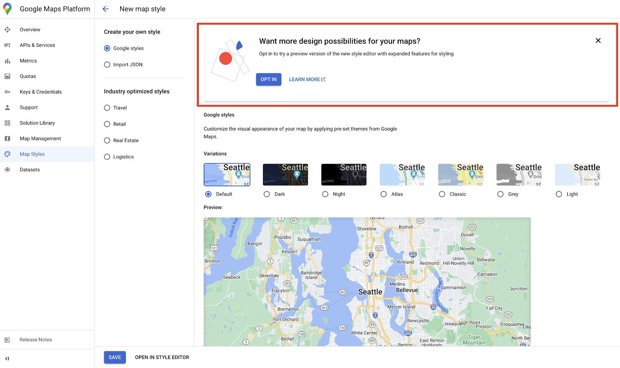Click the APIs & Services API icon
This screenshot has height=368, width=620.
[7, 45]
